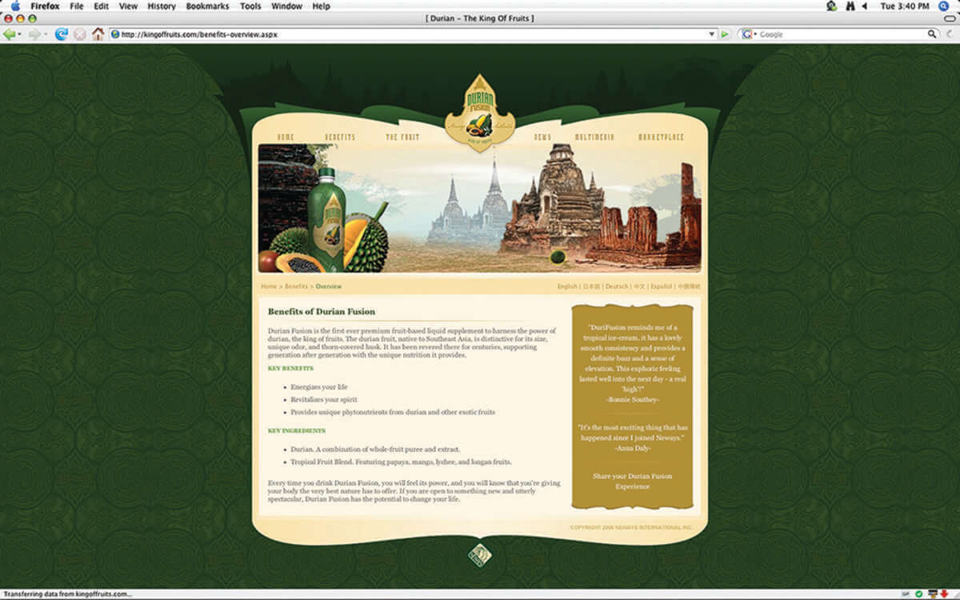
Task: Open the Window menu
Action: [x=286, y=6]
